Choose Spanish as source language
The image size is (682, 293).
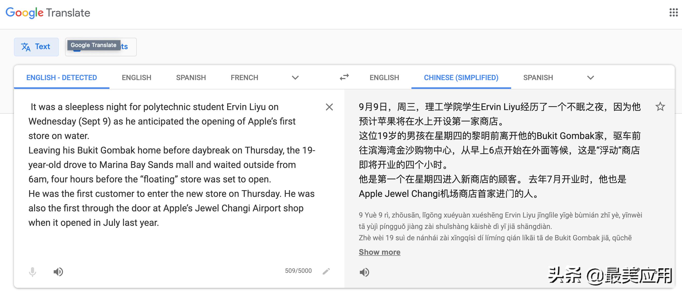(x=191, y=78)
